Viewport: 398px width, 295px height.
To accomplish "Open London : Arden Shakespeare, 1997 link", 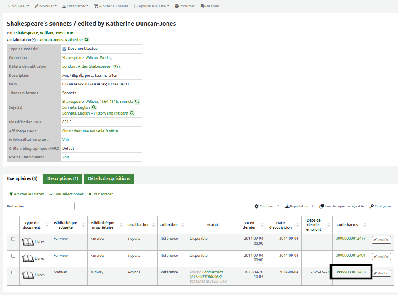I will (x=92, y=66).
